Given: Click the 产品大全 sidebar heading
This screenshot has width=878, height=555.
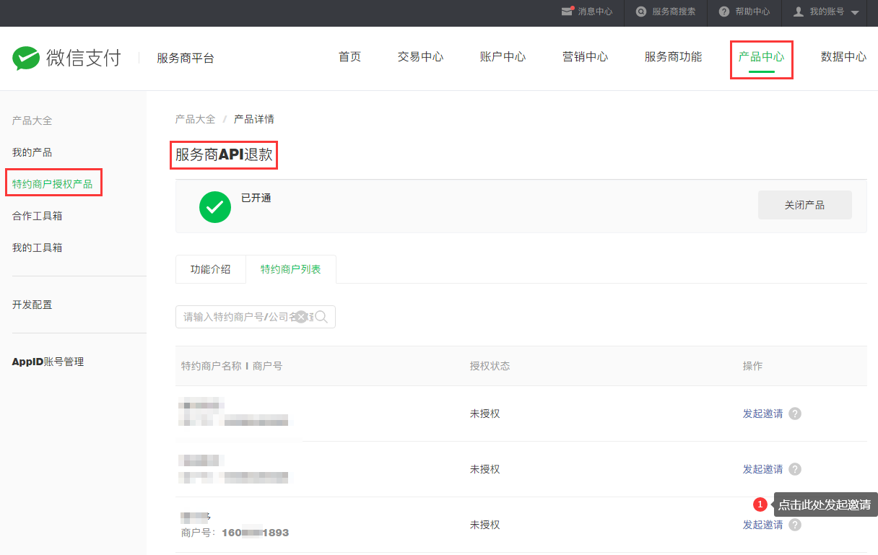Looking at the screenshot, I should pyautogui.click(x=32, y=121).
